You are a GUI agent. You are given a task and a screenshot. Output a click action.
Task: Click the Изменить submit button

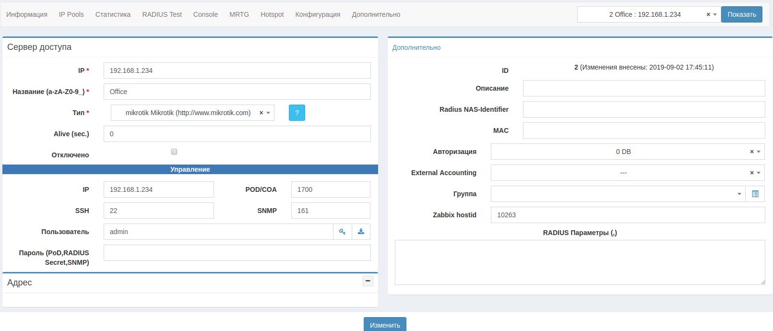coord(384,325)
